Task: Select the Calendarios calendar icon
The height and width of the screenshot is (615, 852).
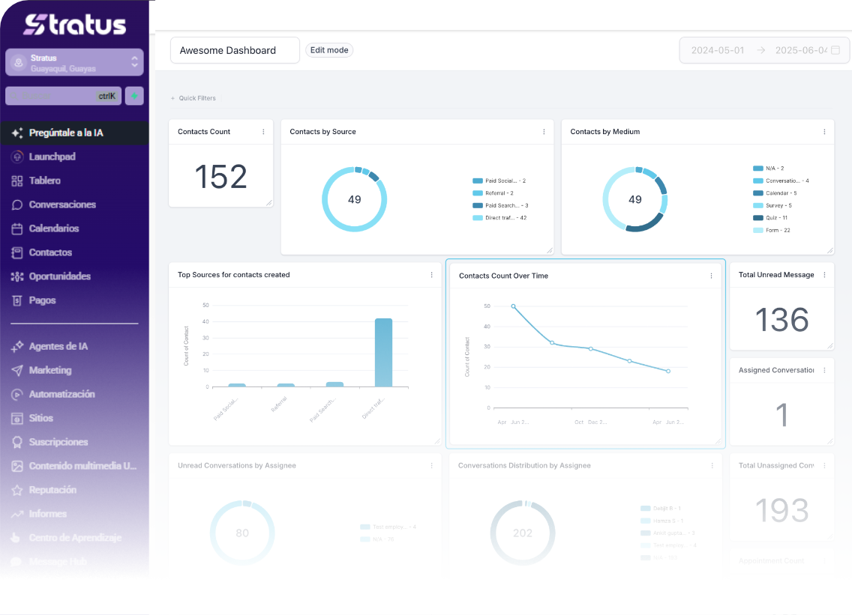Action: point(17,228)
